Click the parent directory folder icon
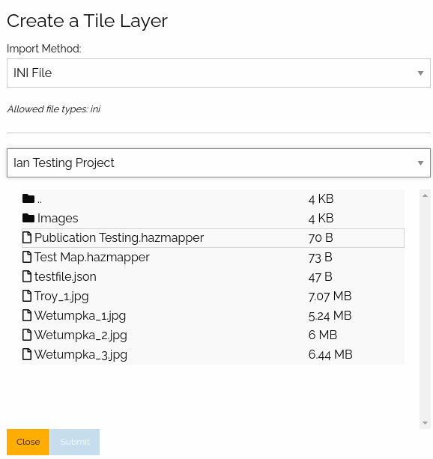Viewport: 433px width, 459px height. [x=28, y=198]
